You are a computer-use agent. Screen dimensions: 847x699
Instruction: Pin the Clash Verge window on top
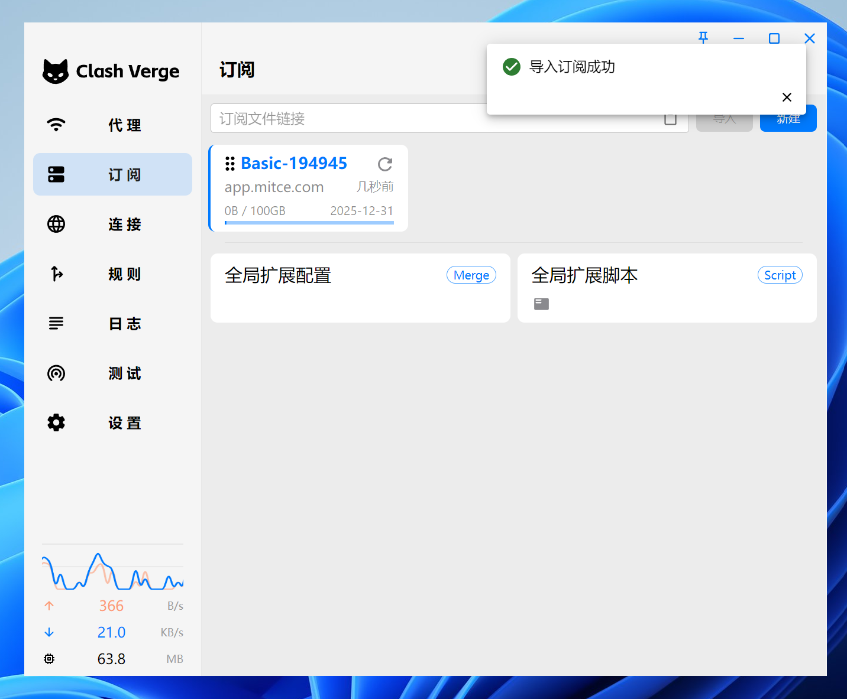point(703,38)
